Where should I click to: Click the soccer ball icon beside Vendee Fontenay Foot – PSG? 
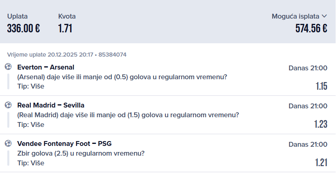(8, 143)
